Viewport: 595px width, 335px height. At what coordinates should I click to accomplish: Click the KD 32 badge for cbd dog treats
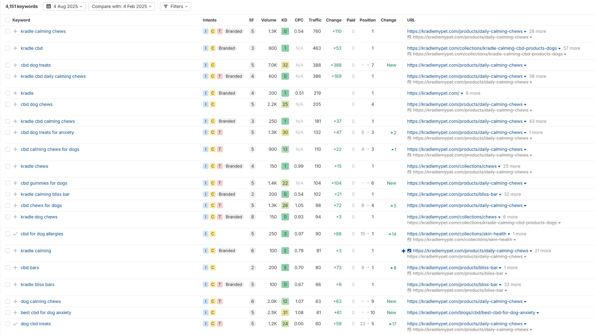285,65
